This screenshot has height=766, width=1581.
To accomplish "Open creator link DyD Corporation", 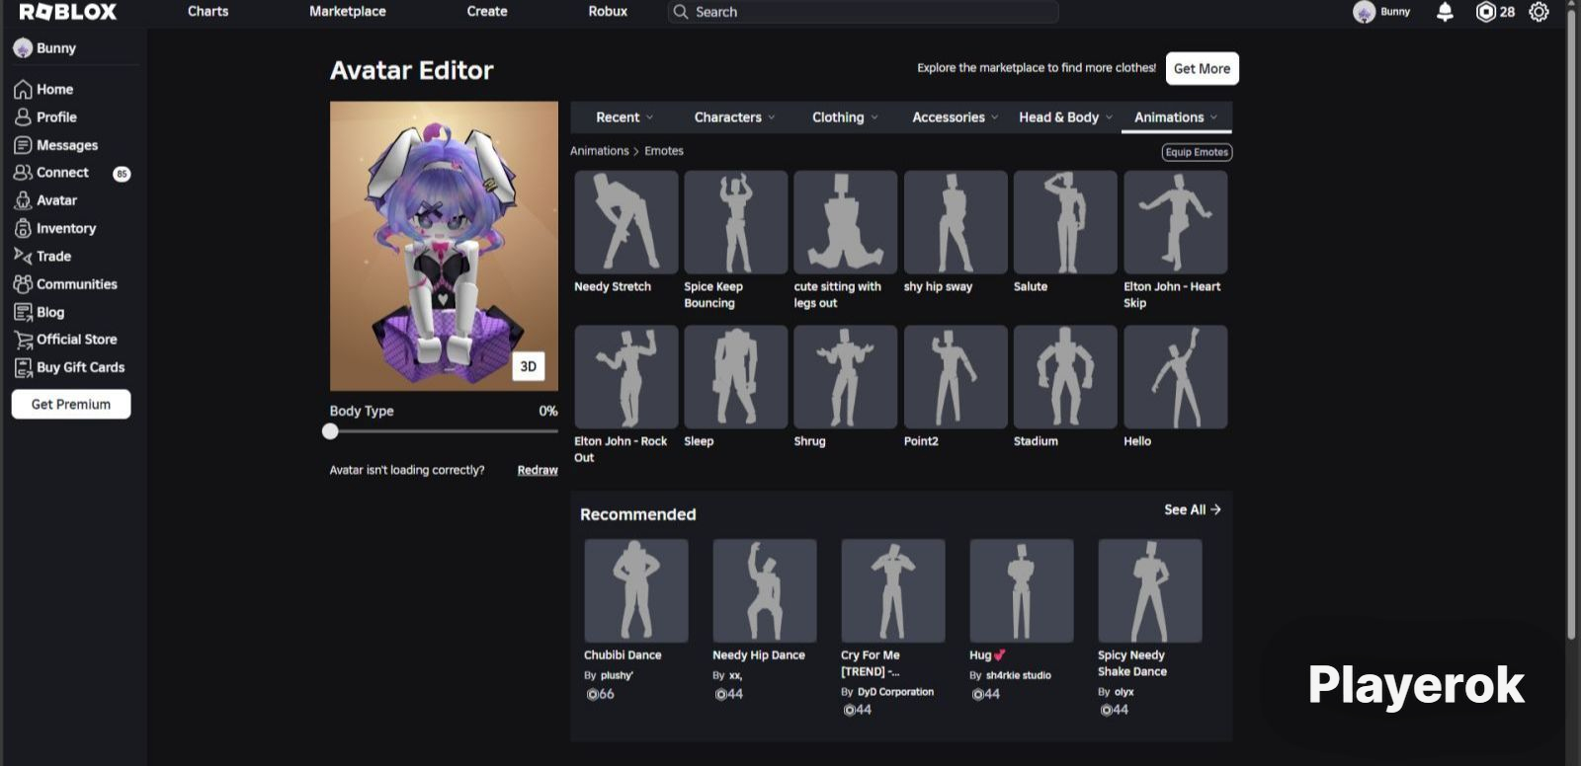I will [x=895, y=692].
